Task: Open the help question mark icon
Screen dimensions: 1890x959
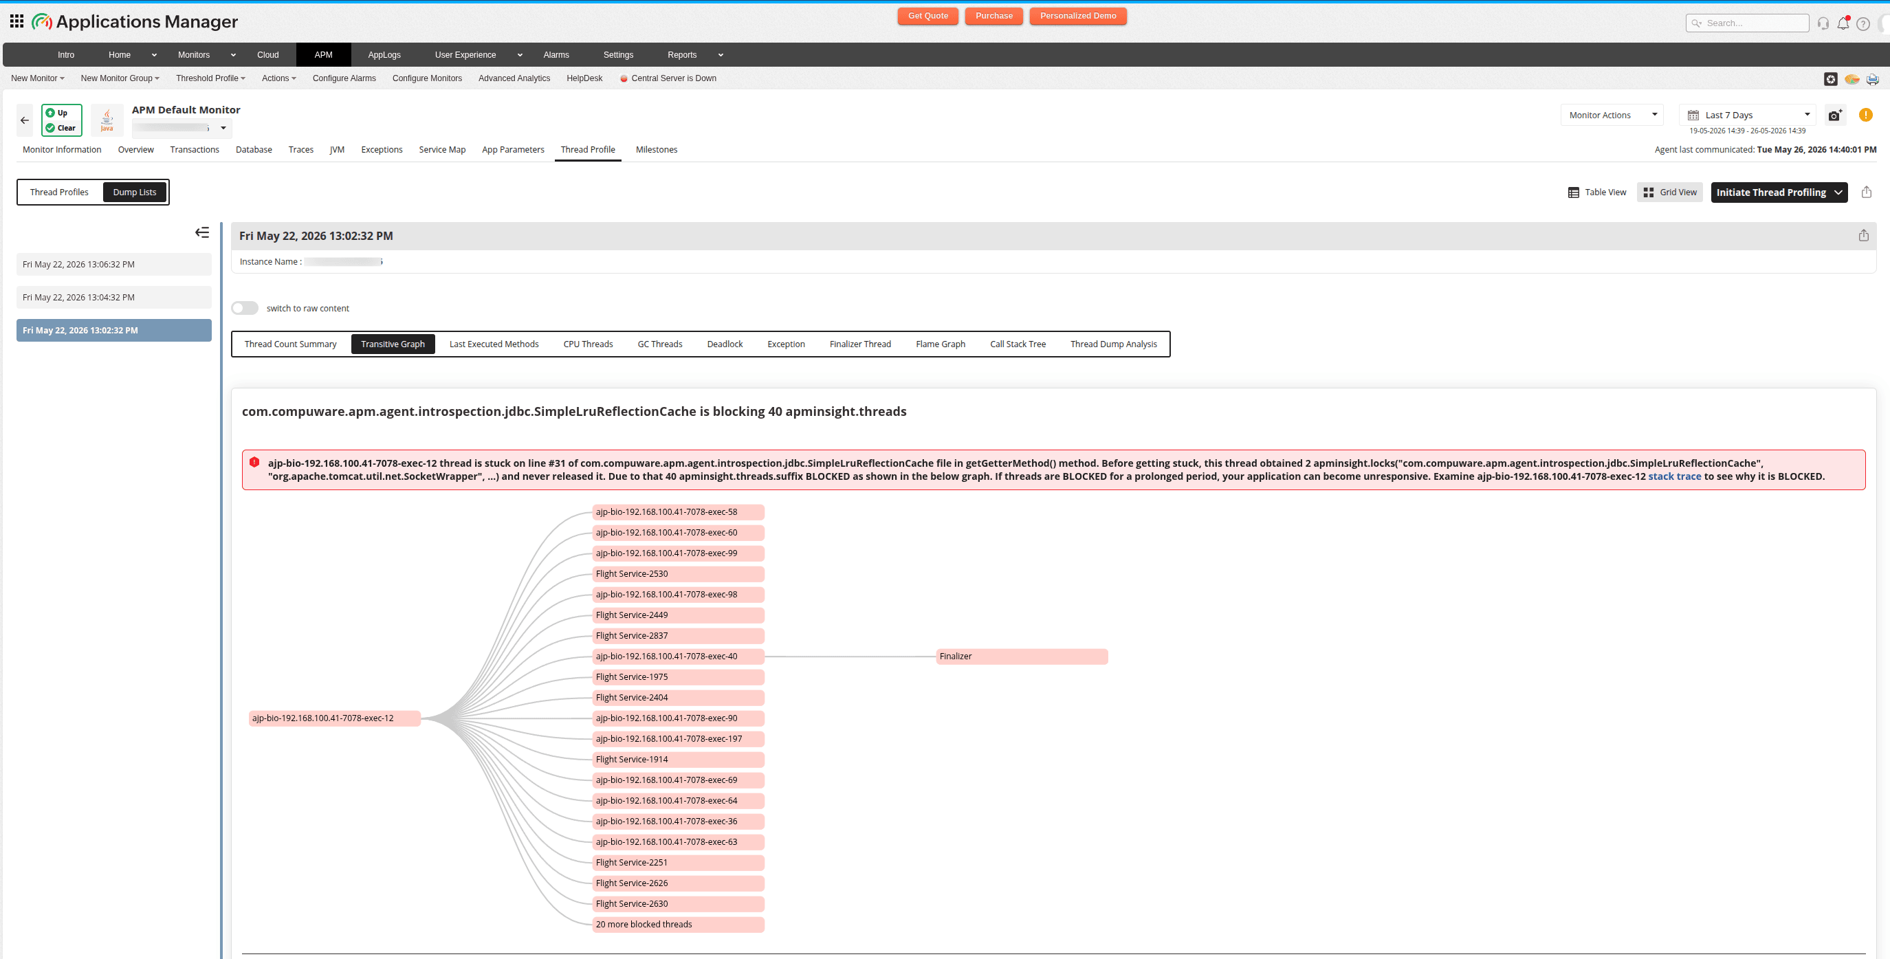Action: (1863, 23)
